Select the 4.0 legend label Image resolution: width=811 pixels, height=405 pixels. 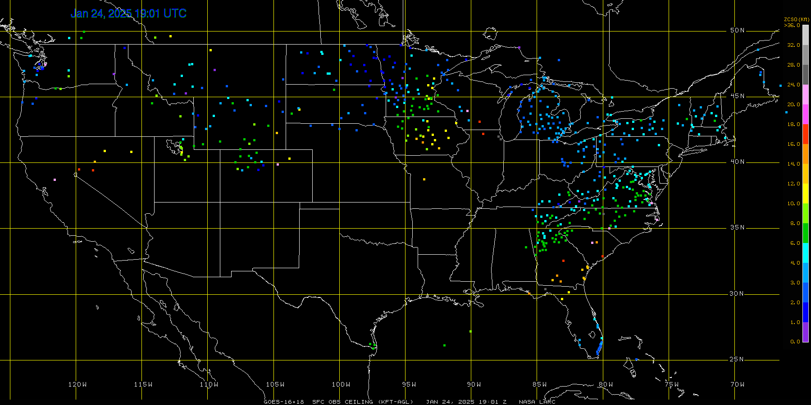pyautogui.click(x=795, y=263)
